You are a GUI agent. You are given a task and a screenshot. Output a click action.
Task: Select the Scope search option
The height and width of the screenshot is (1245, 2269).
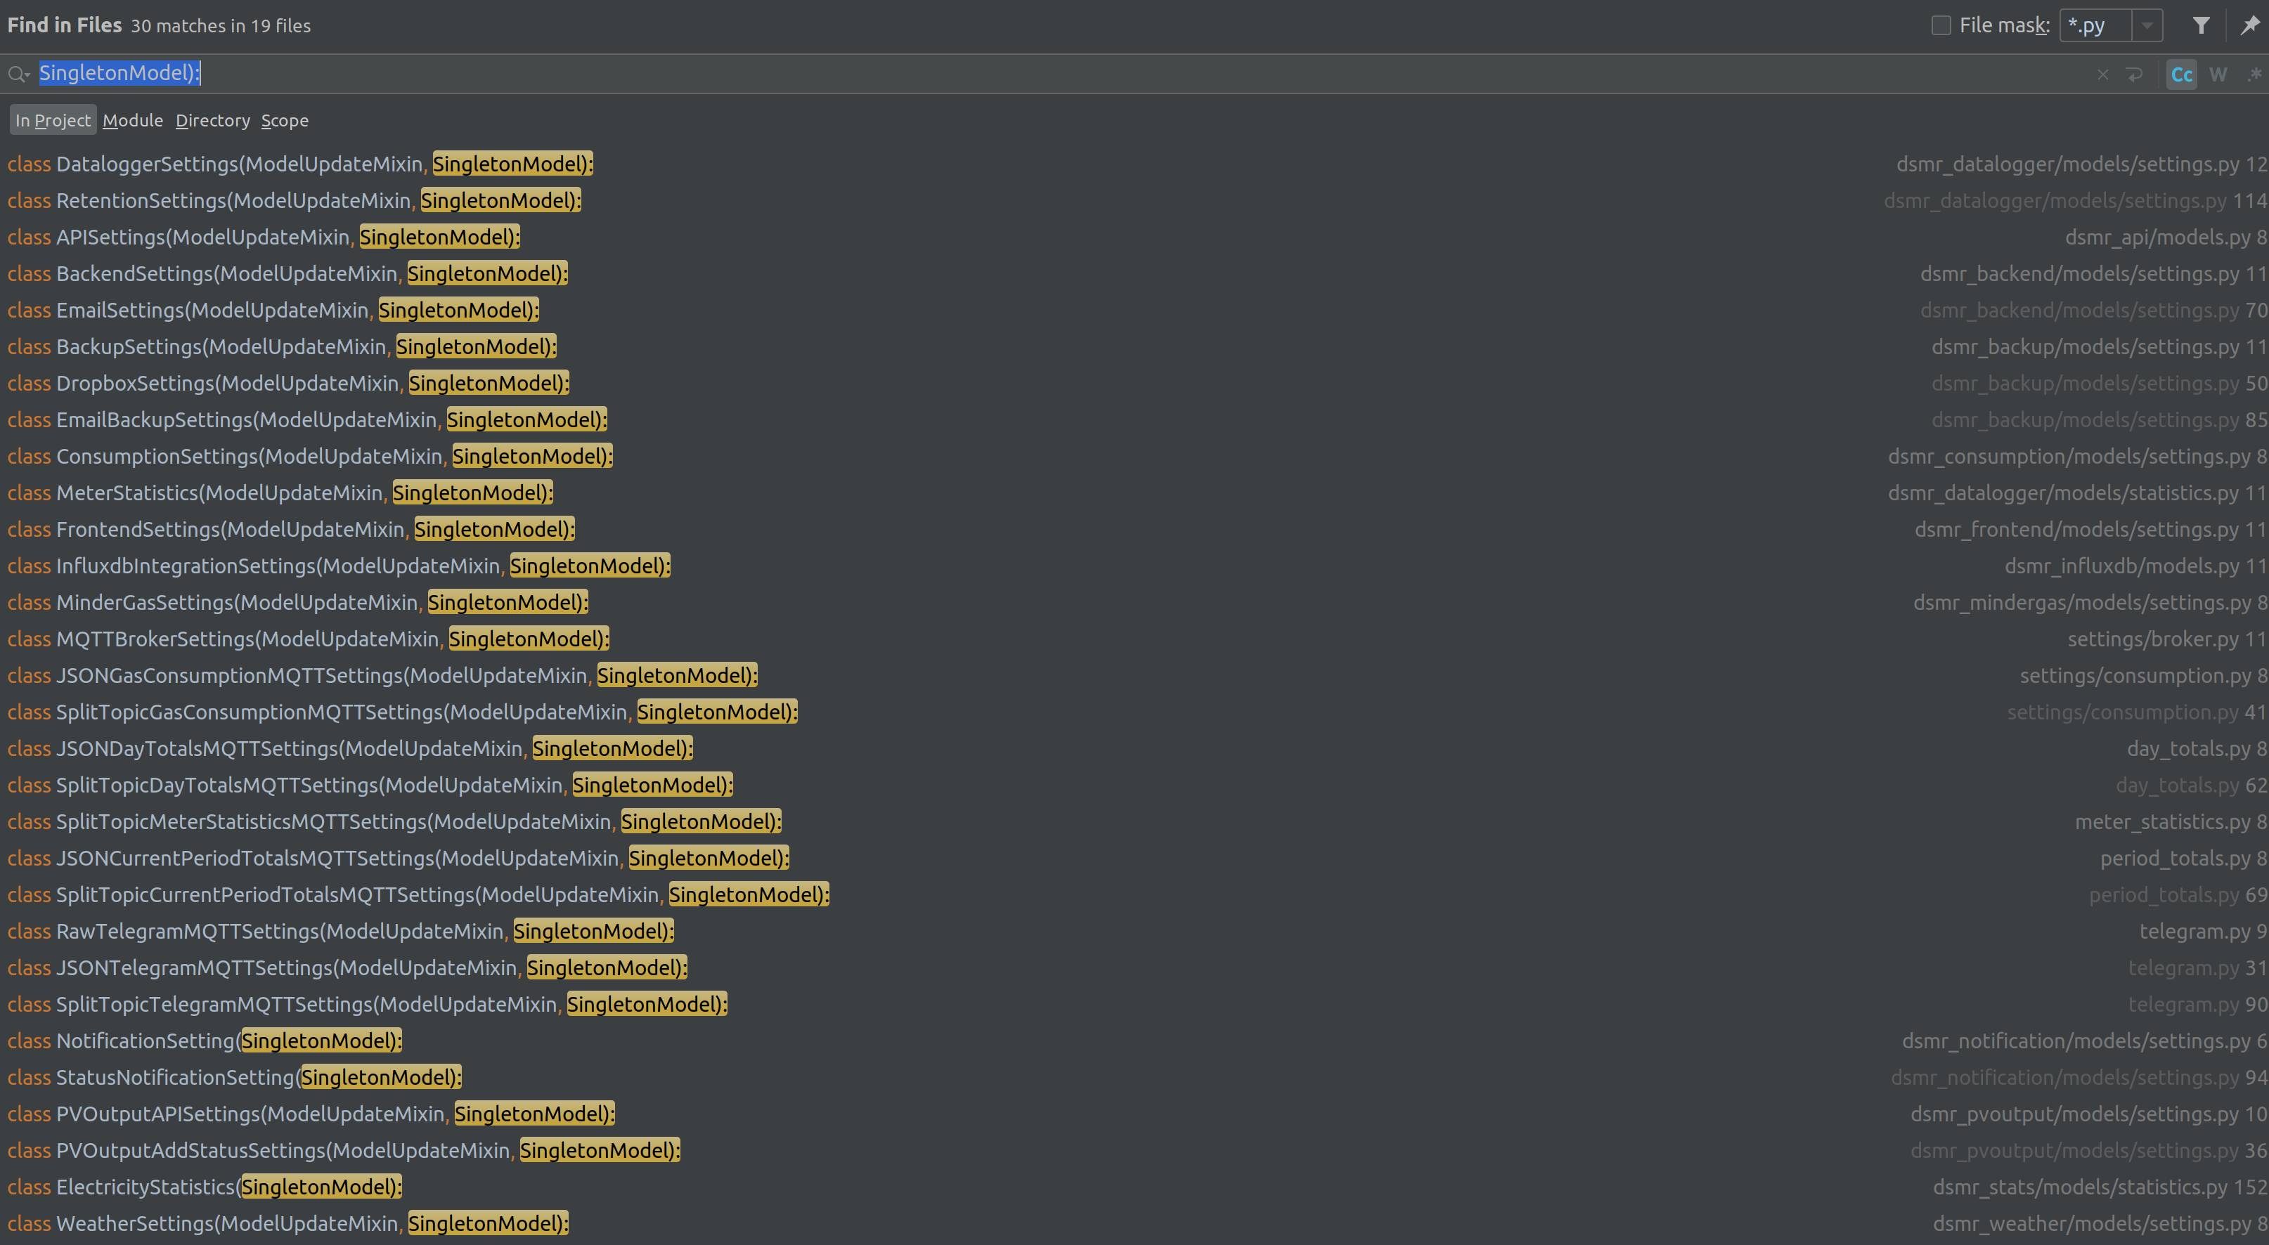pyautogui.click(x=284, y=119)
